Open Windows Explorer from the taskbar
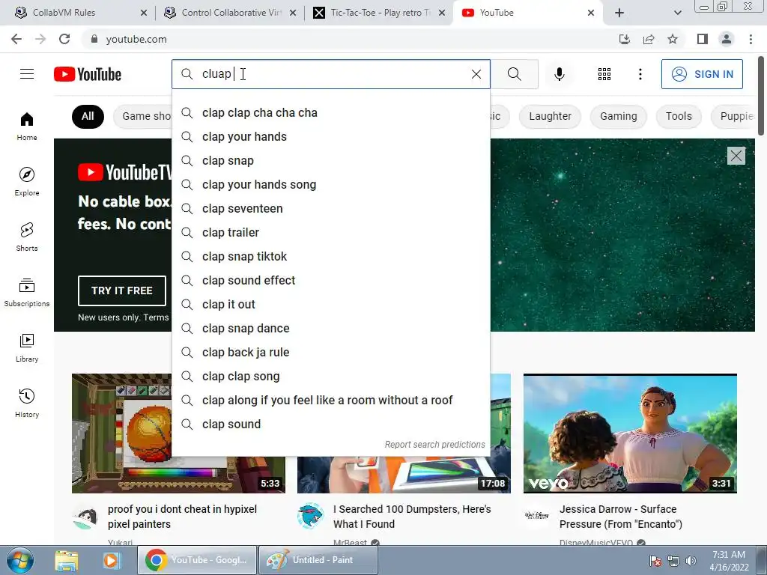This screenshot has height=575, width=767. coord(66,560)
